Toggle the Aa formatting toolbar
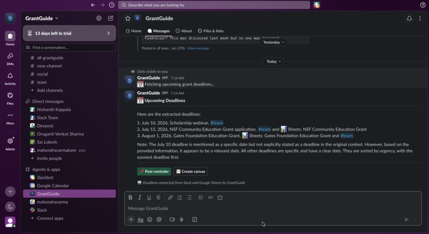The height and width of the screenshot is (234, 429). [x=141, y=220]
